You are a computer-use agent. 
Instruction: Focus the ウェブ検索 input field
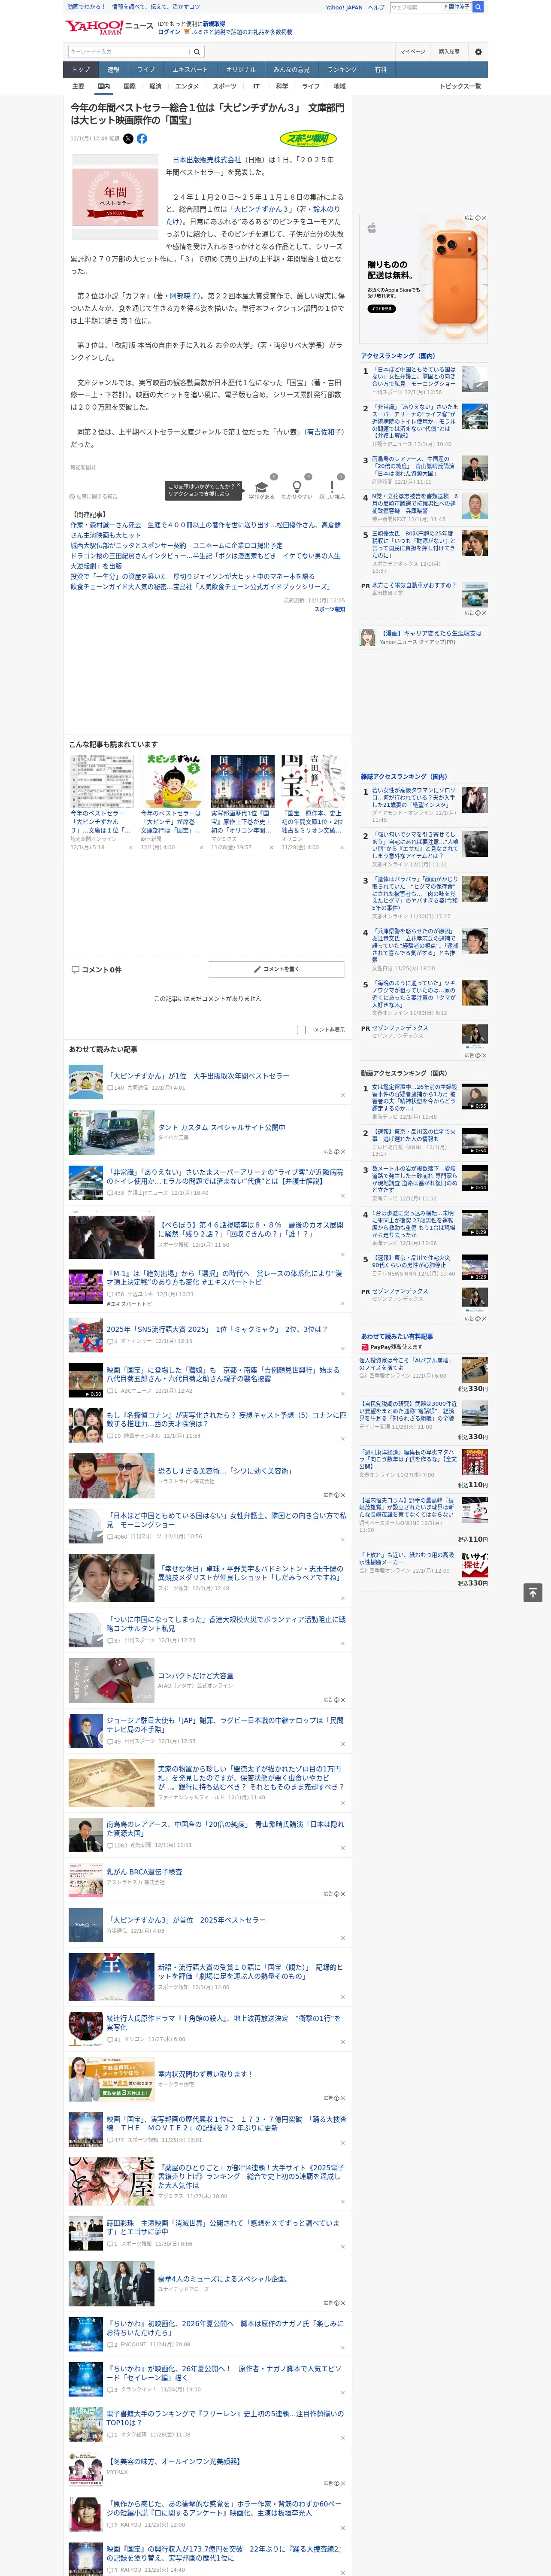point(415,7)
